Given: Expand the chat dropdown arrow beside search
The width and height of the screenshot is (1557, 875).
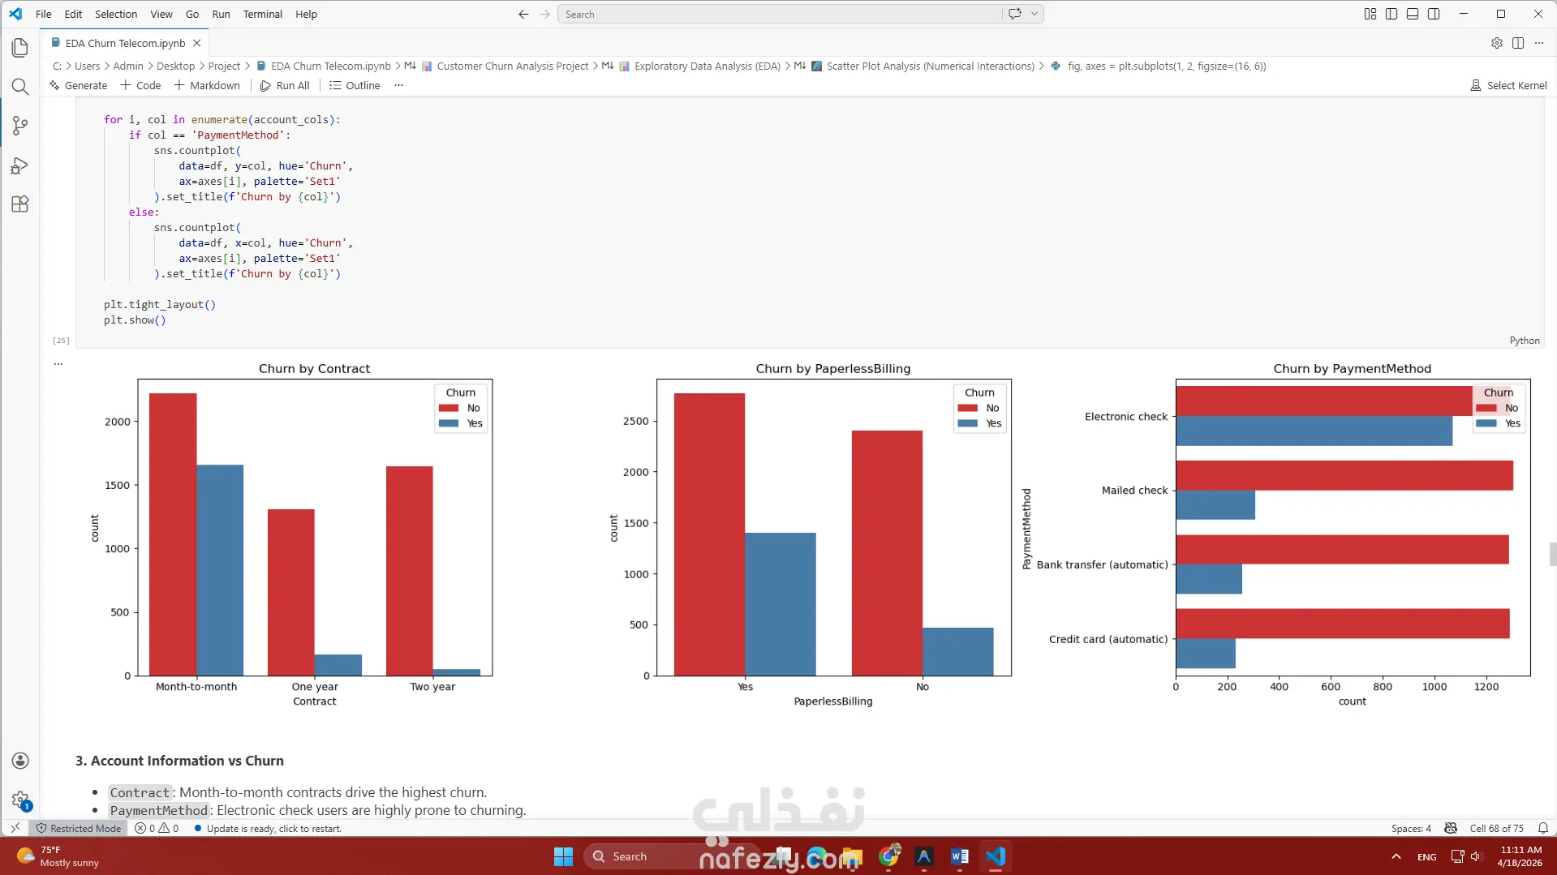Looking at the screenshot, I should [x=1034, y=14].
